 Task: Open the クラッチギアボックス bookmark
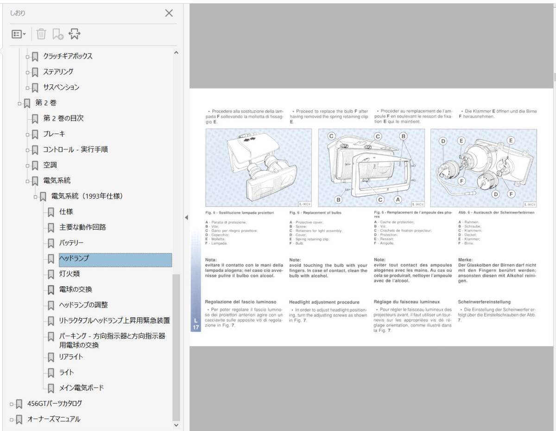(68, 56)
